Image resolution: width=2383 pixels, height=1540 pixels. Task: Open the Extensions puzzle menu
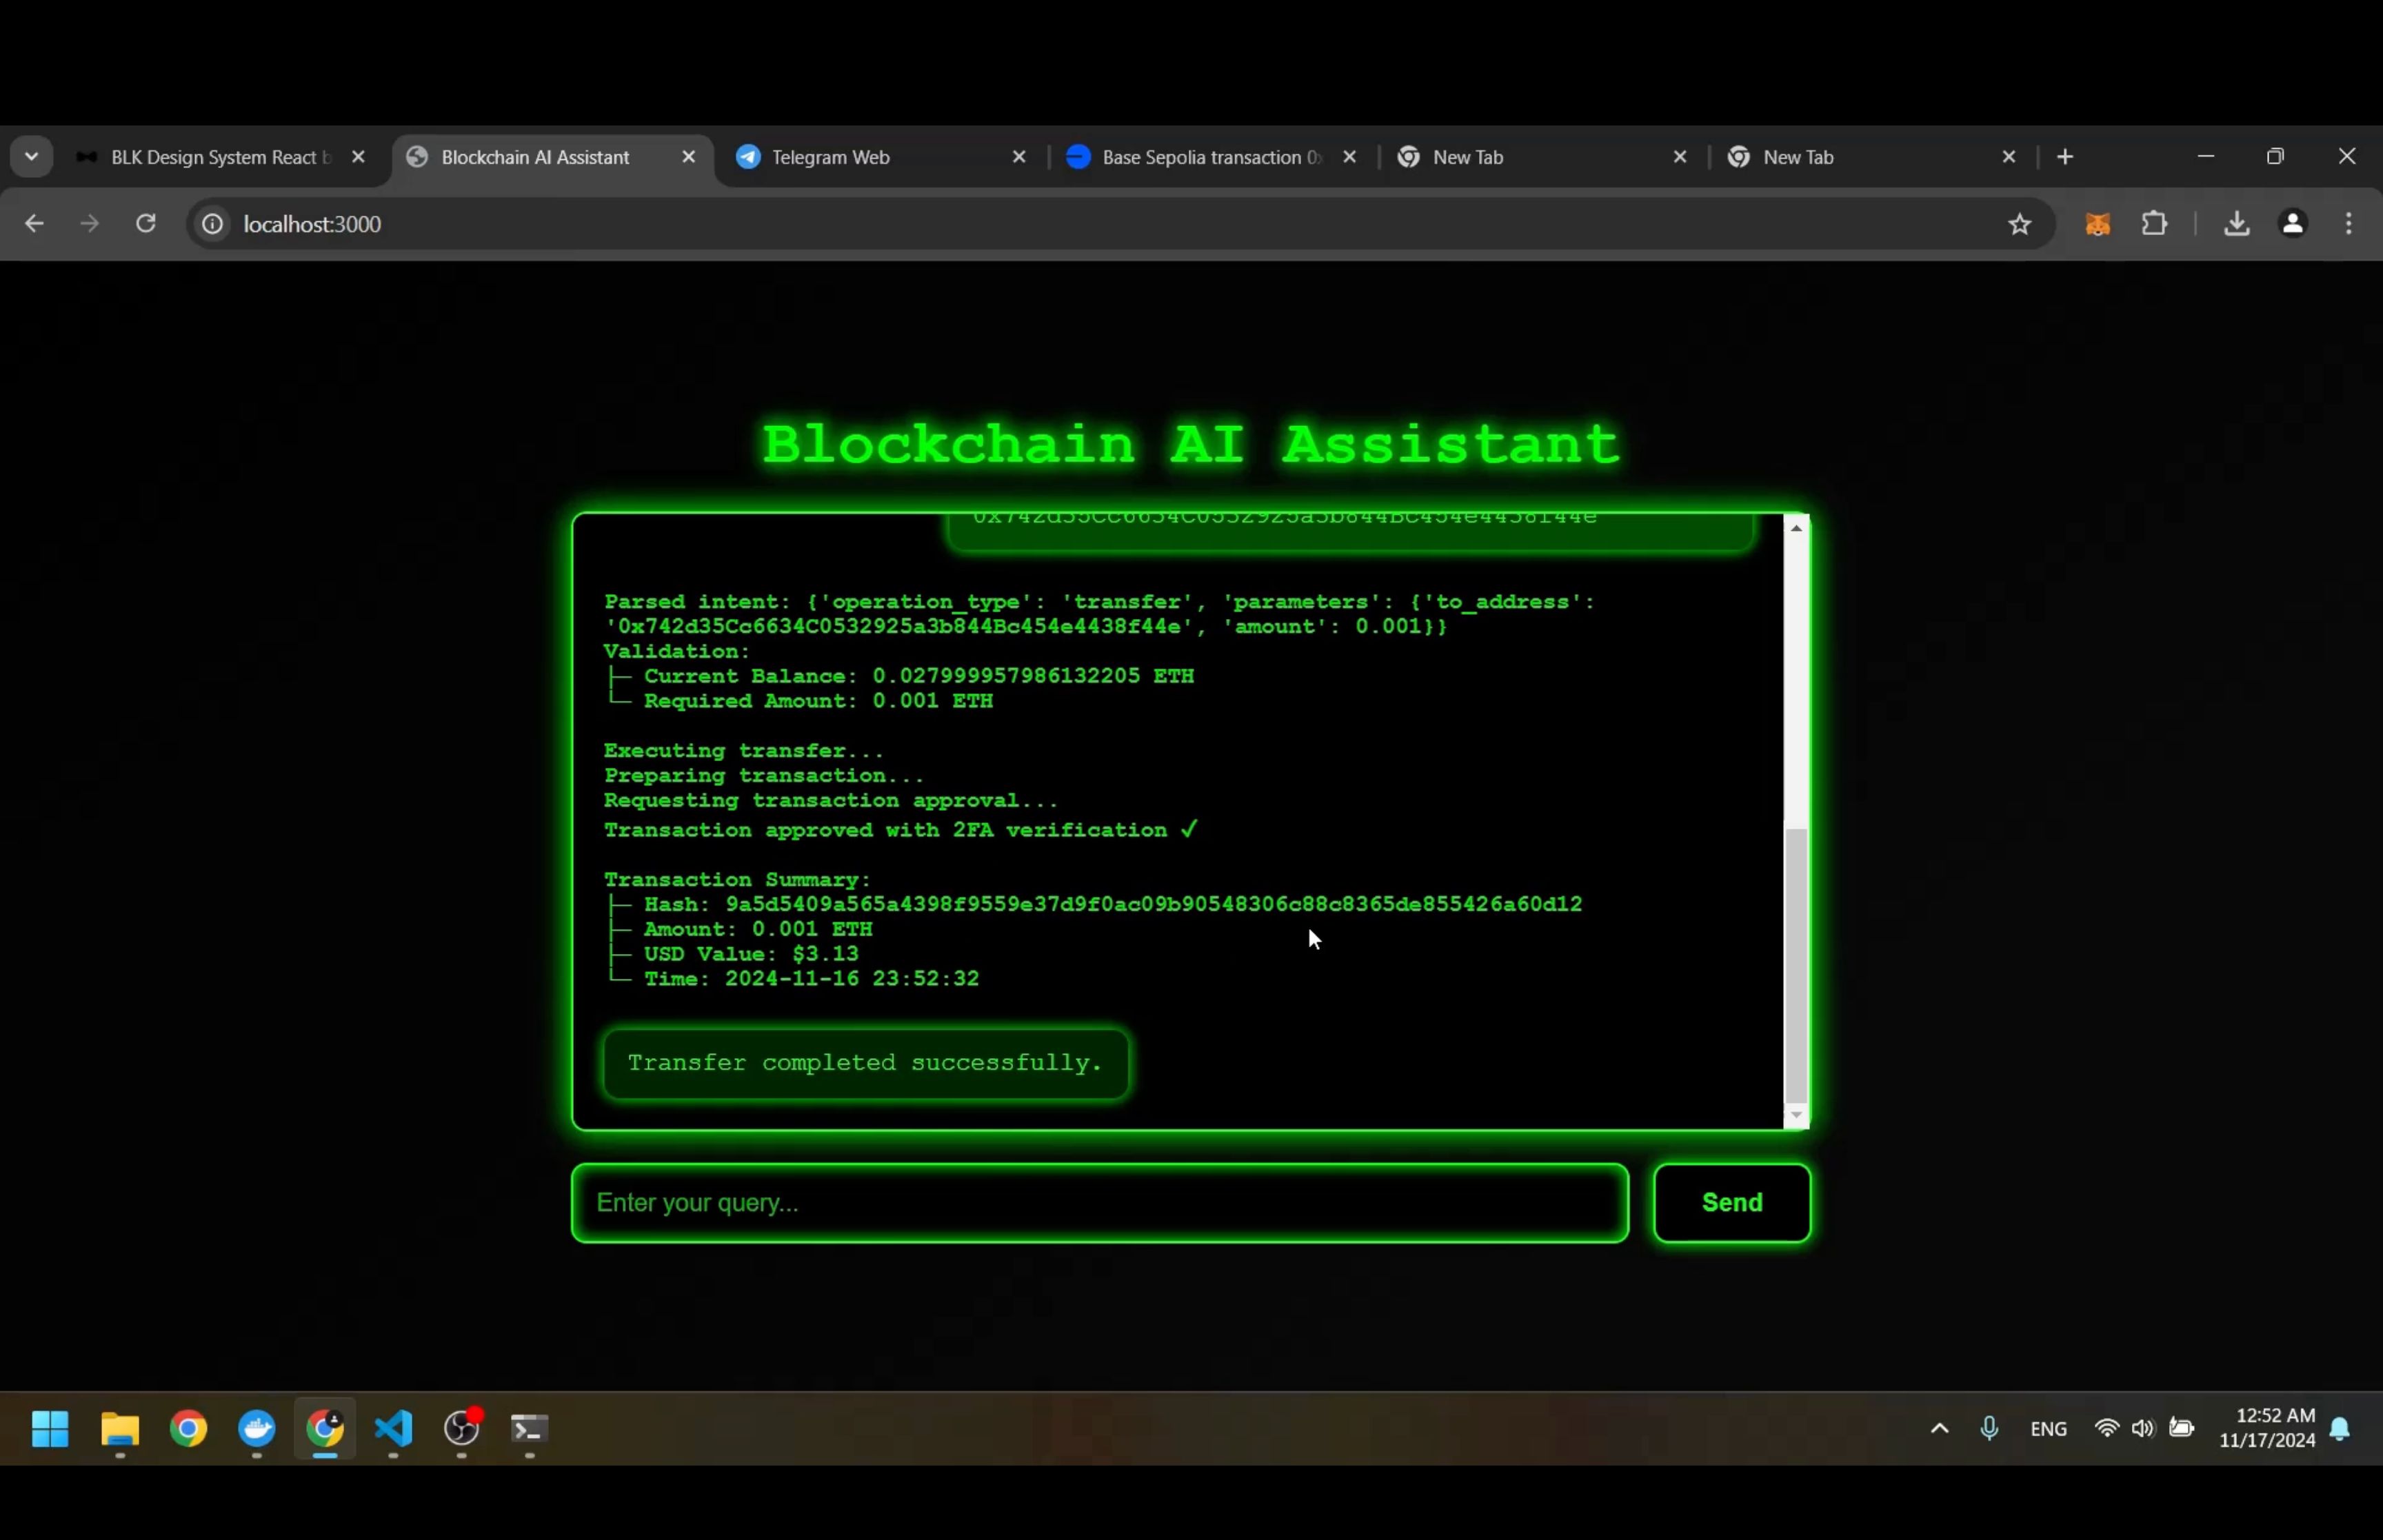coord(2154,224)
